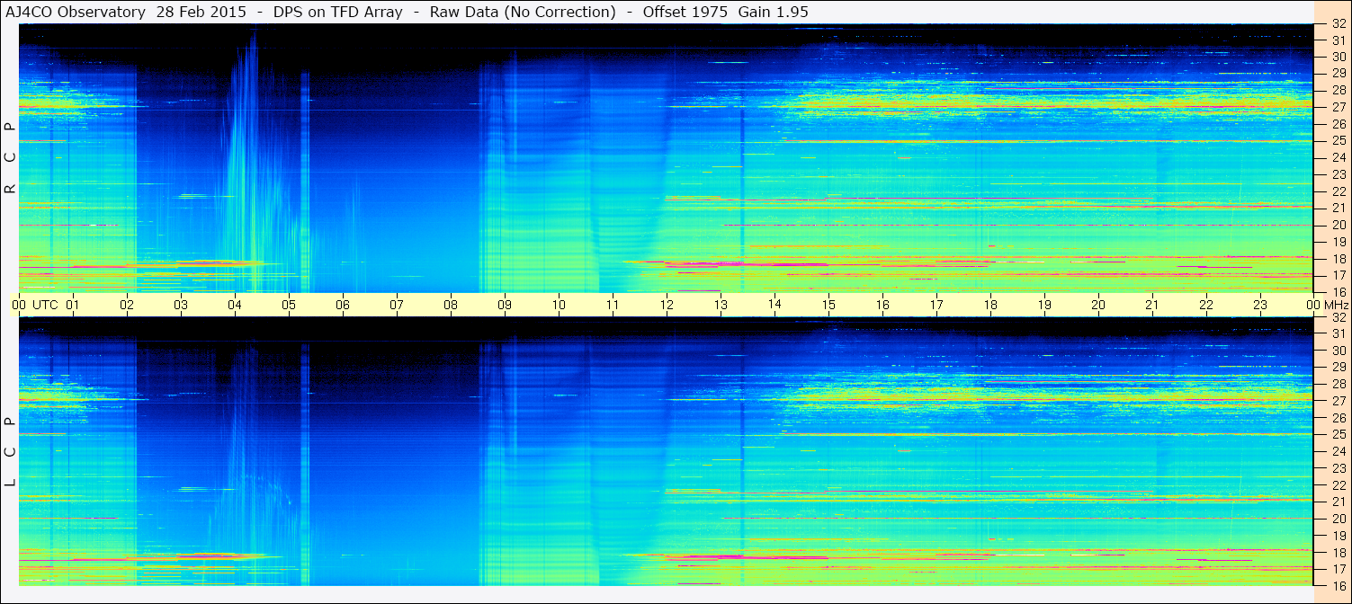Click the 22 MHz tick on RCP frequency axis
Image resolution: width=1352 pixels, height=604 pixels.
pyautogui.click(x=1339, y=191)
